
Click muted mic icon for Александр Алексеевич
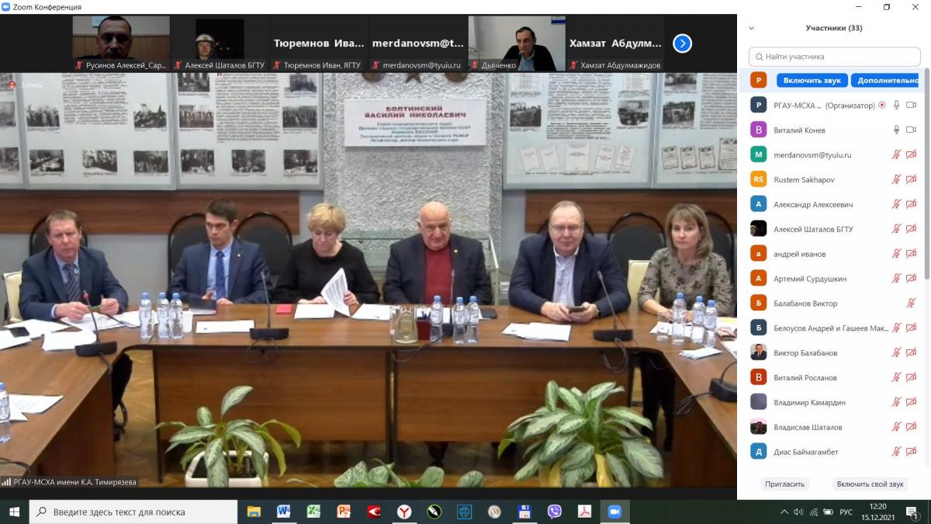(896, 204)
